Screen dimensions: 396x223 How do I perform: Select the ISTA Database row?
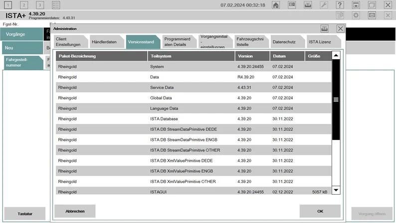coord(194,119)
